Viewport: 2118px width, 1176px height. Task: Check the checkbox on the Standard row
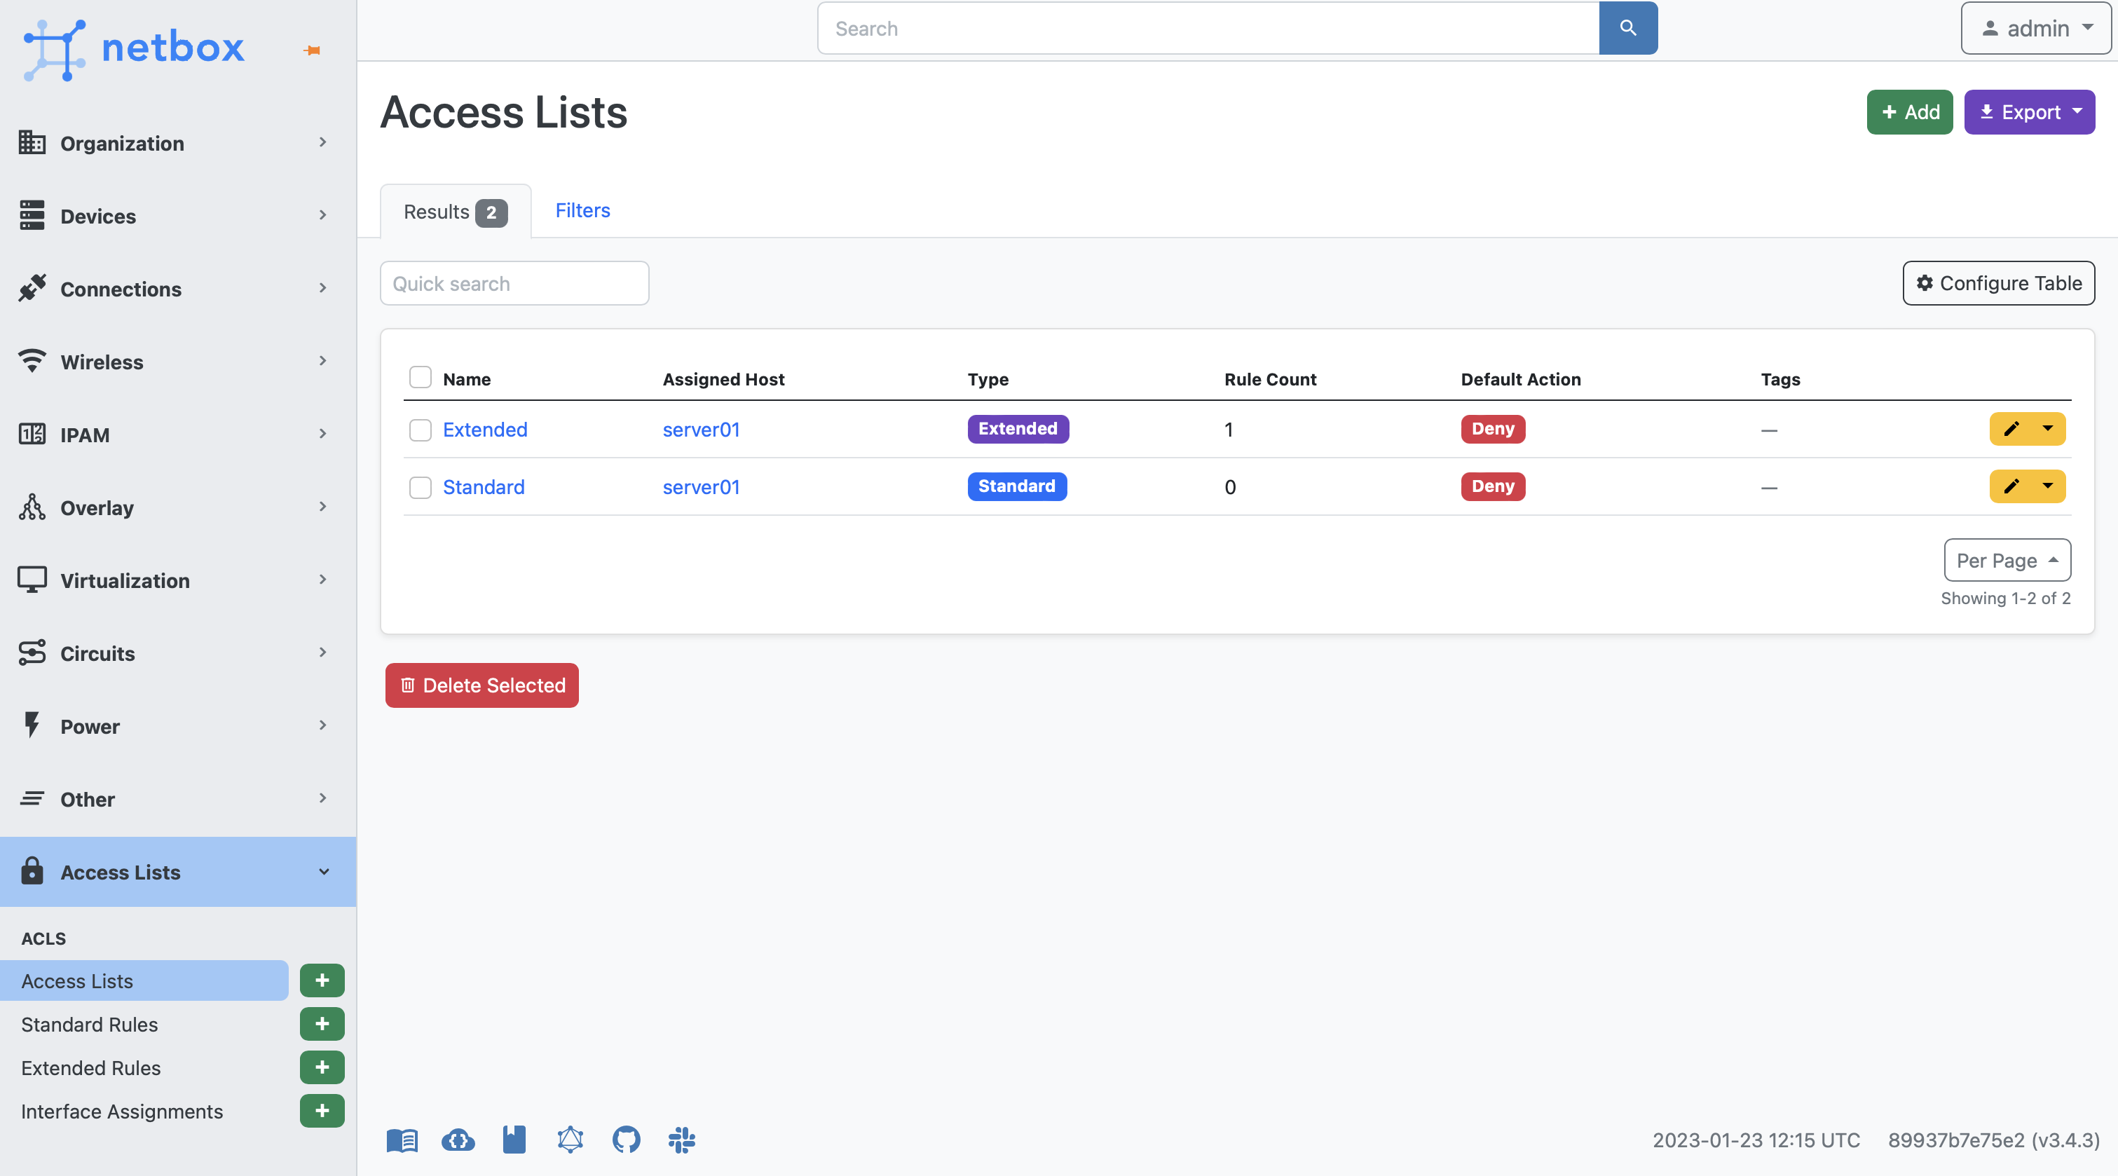point(420,487)
